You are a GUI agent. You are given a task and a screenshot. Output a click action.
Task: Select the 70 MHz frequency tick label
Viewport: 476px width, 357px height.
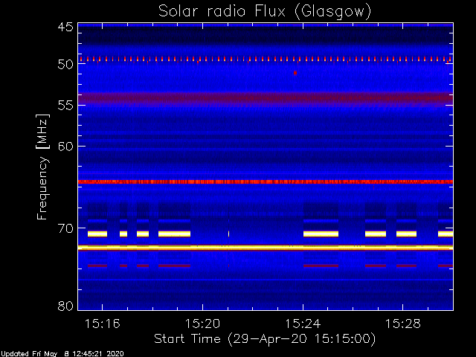pyautogui.click(x=65, y=228)
